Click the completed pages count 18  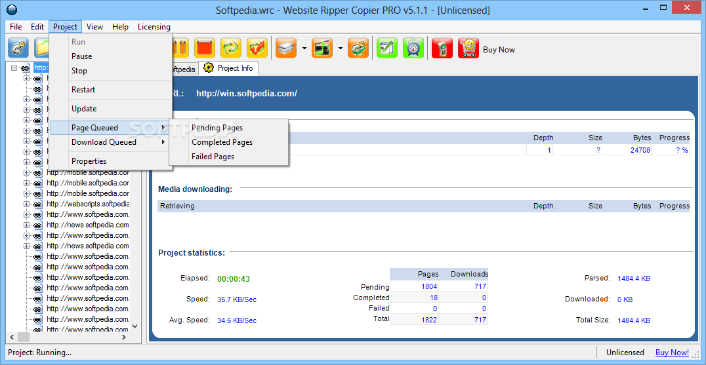pos(433,298)
